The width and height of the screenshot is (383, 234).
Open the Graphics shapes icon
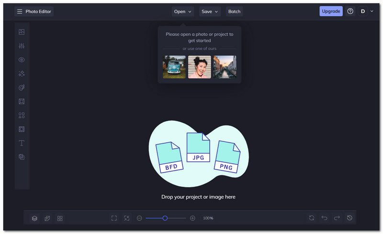[22, 115]
